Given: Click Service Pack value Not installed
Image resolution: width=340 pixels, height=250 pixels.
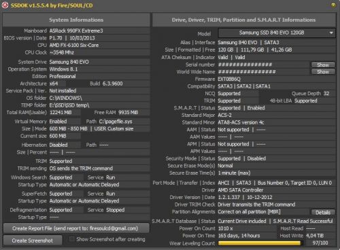Looking at the screenshot, I should 63,91.
